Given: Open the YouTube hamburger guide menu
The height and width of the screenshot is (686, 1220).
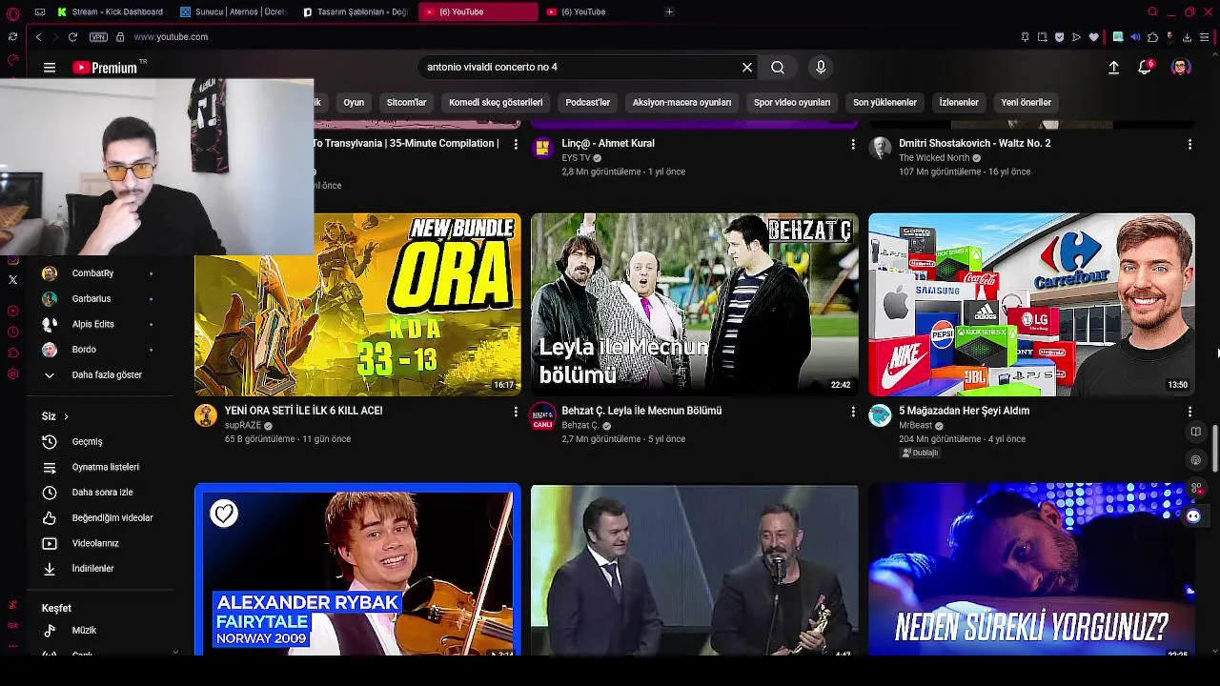Looking at the screenshot, I should [50, 68].
